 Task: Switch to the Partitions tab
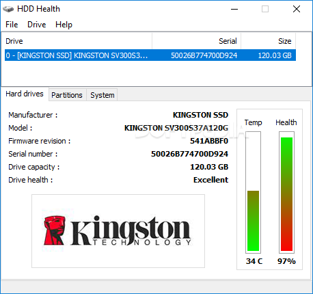pyautogui.click(x=67, y=95)
